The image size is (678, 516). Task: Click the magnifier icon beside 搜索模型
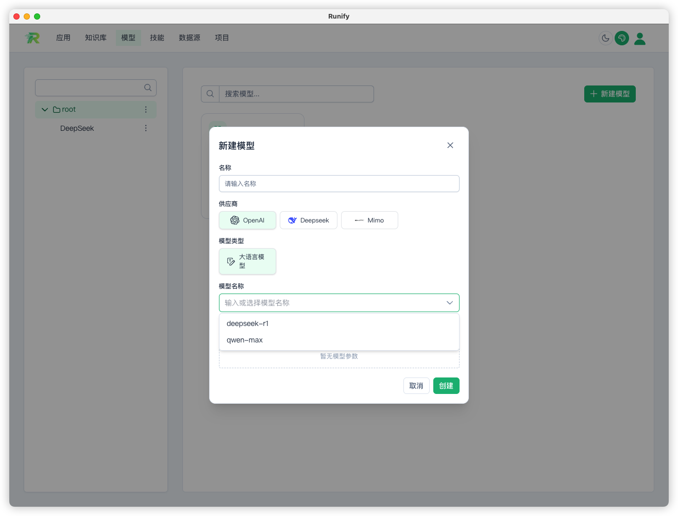point(210,94)
